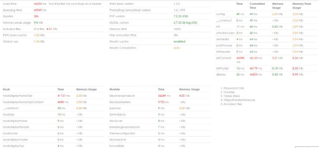This screenshot has height=148, width=319.
Task: Select the PHP version 7.2.33 value
Action: 185,16
